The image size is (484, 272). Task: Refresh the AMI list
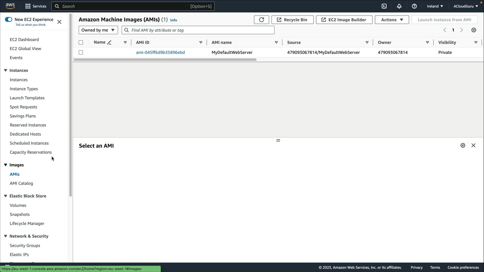click(x=261, y=20)
